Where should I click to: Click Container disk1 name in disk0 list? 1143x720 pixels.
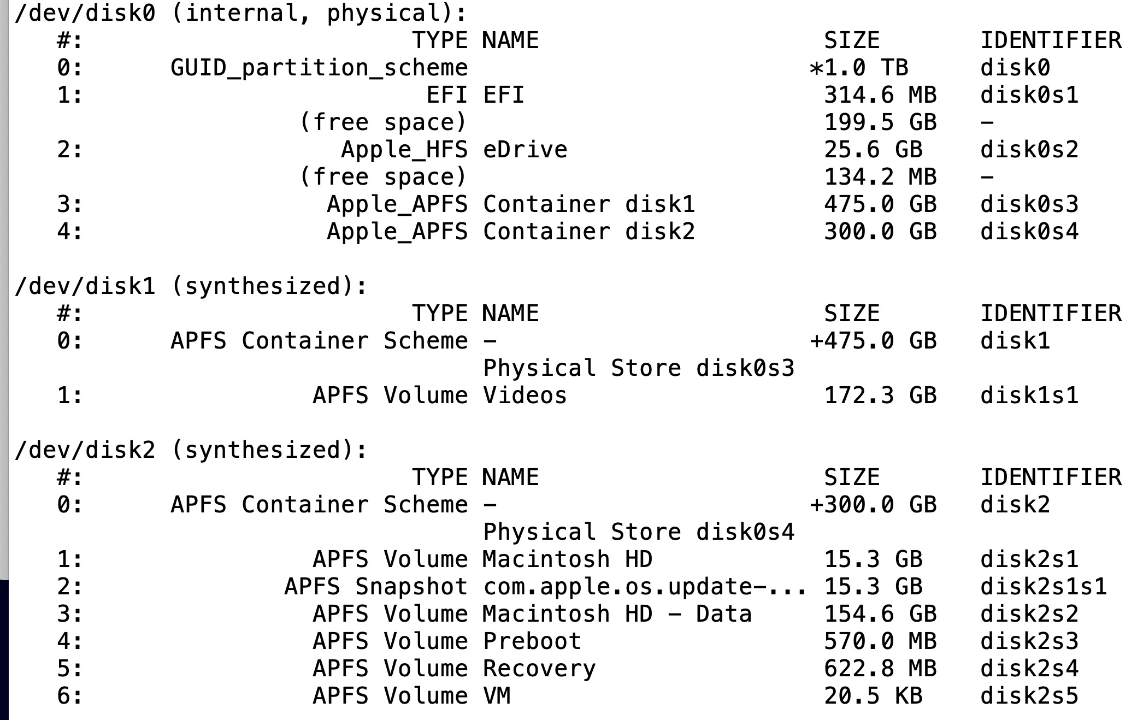(589, 204)
